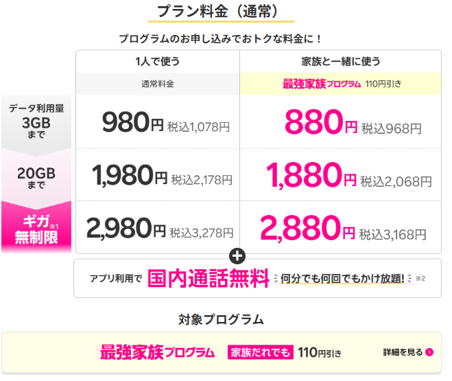Click the 880円 family price
The width and height of the screenshot is (452, 381).
click(x=321, y=122)
